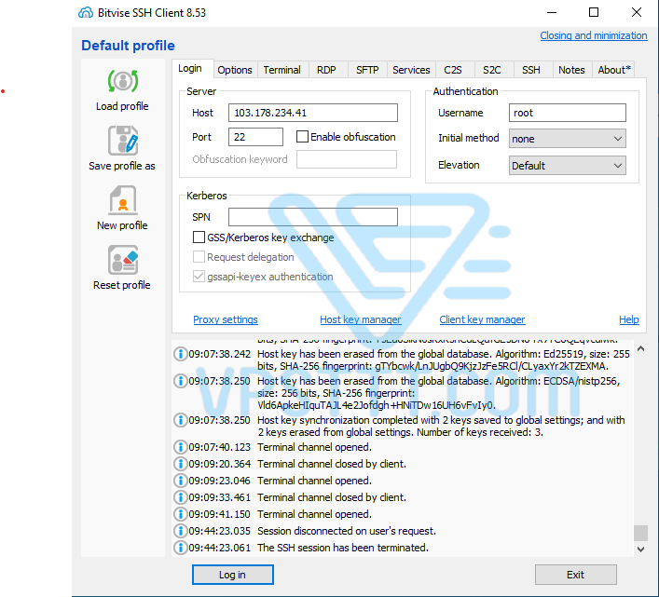Click the 09:07:38.242 timestamp text
This screenshot has height=597, width=659.
pyautogui.click(x=219, y=354)
